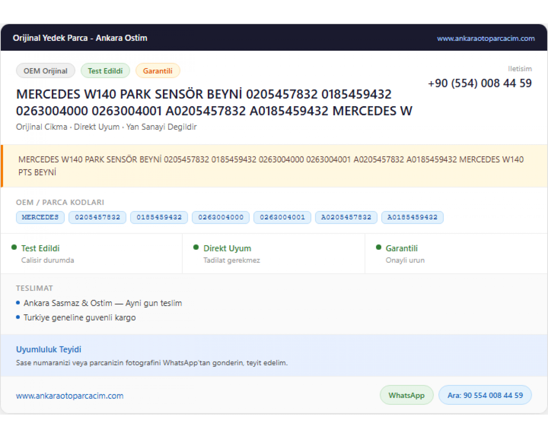Open the footer www.ankaraotoparcacim.com link
Screen dimensions: 548x438
(70, 396)
